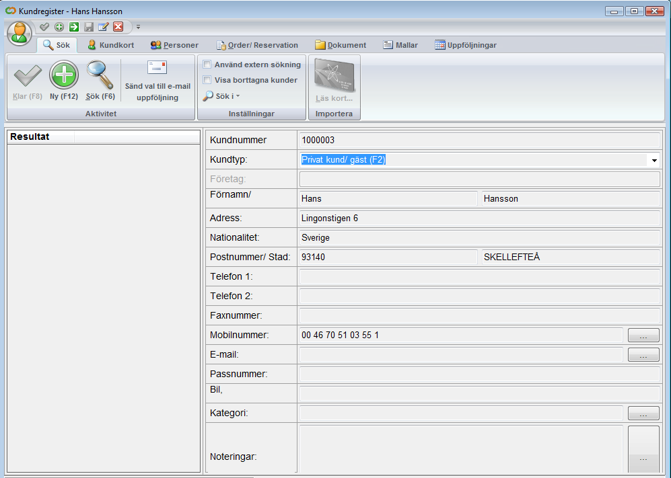Click the ellipsis button beside Noteringar
Image resolution: width=671 pixels, height=478 pixels.
click(x=643, y=449)
